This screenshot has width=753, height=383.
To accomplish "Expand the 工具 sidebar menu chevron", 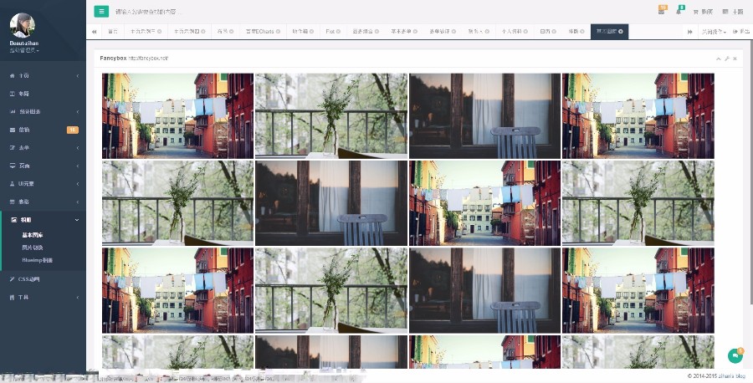I will [x=77, y=298].
